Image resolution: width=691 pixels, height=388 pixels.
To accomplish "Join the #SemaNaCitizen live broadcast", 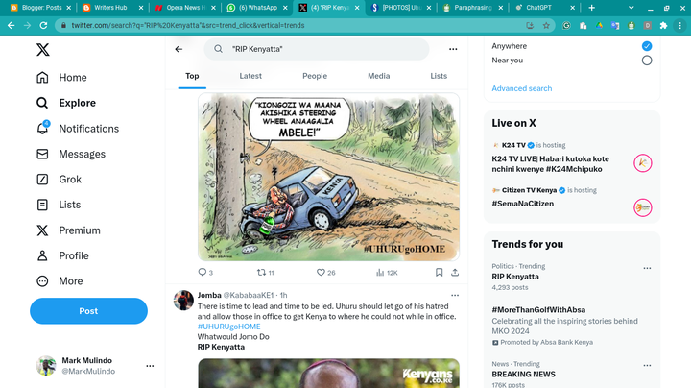I will [x=523, y=204].
